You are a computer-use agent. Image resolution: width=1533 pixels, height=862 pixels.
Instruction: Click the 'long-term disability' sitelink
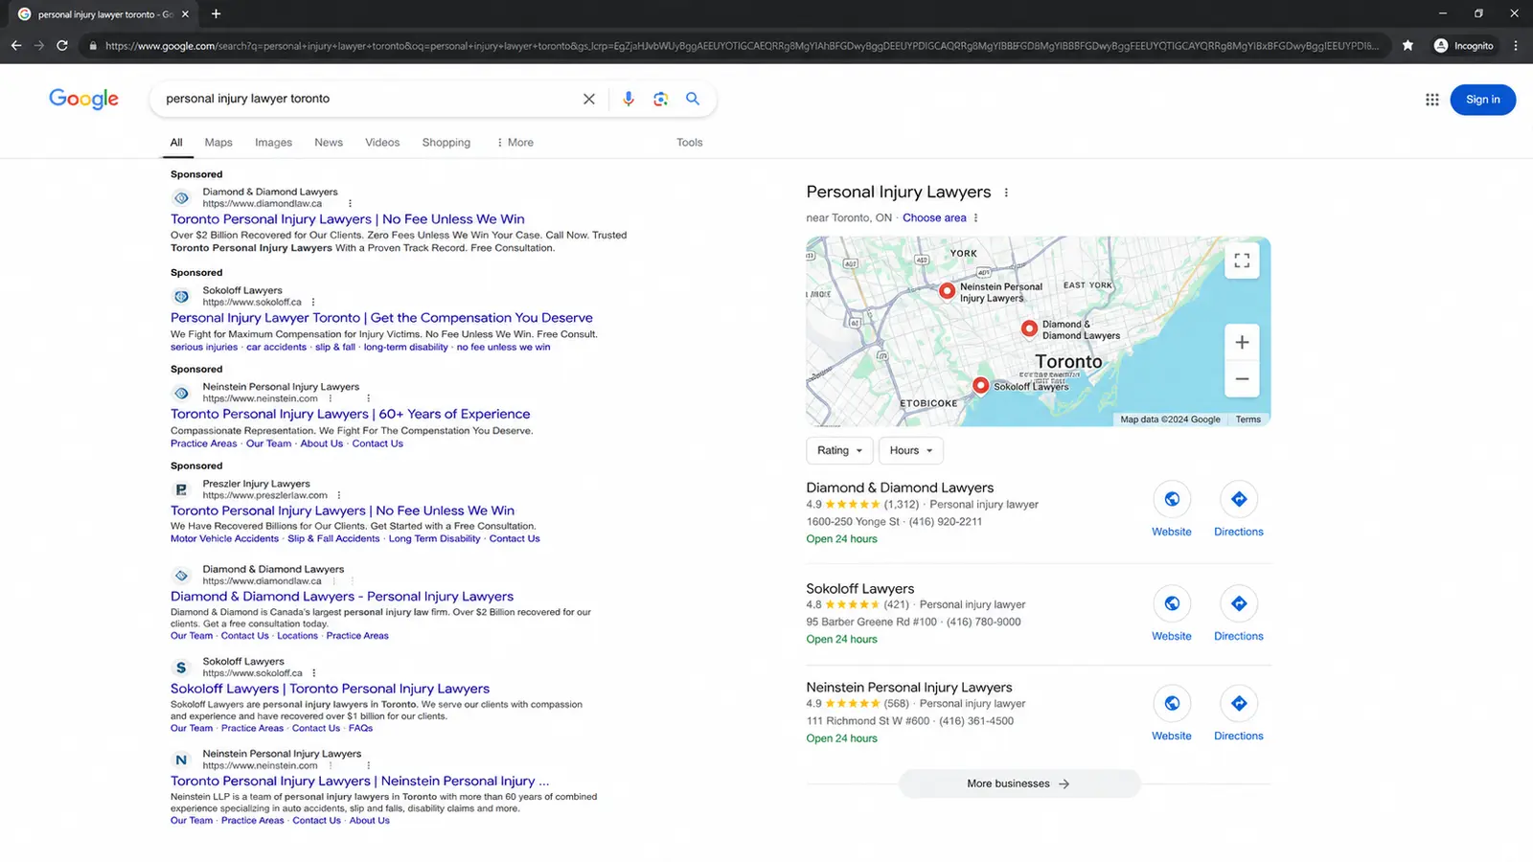[x=405, y=348]
